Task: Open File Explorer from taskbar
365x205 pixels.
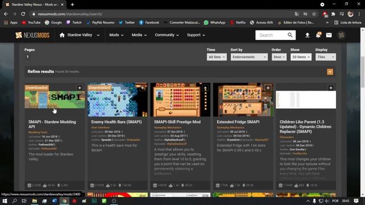Action: tap(34, 201)
